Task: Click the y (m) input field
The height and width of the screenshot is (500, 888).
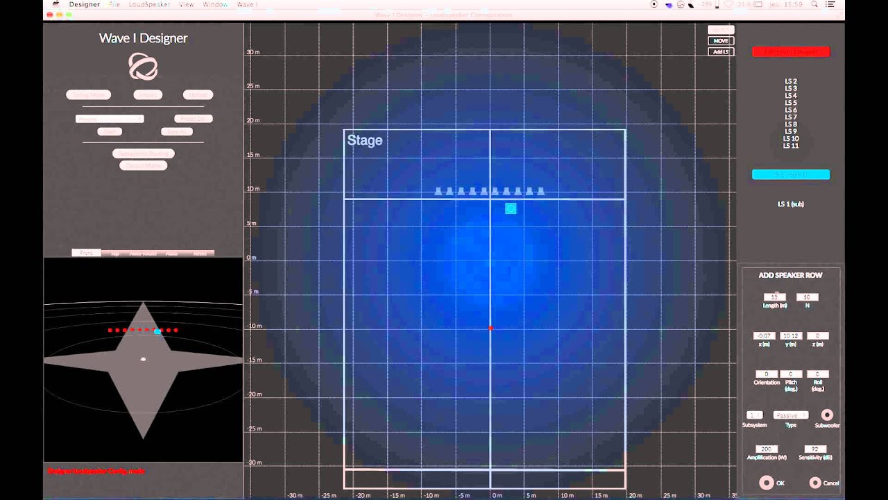Action: [x=791, y=336]
